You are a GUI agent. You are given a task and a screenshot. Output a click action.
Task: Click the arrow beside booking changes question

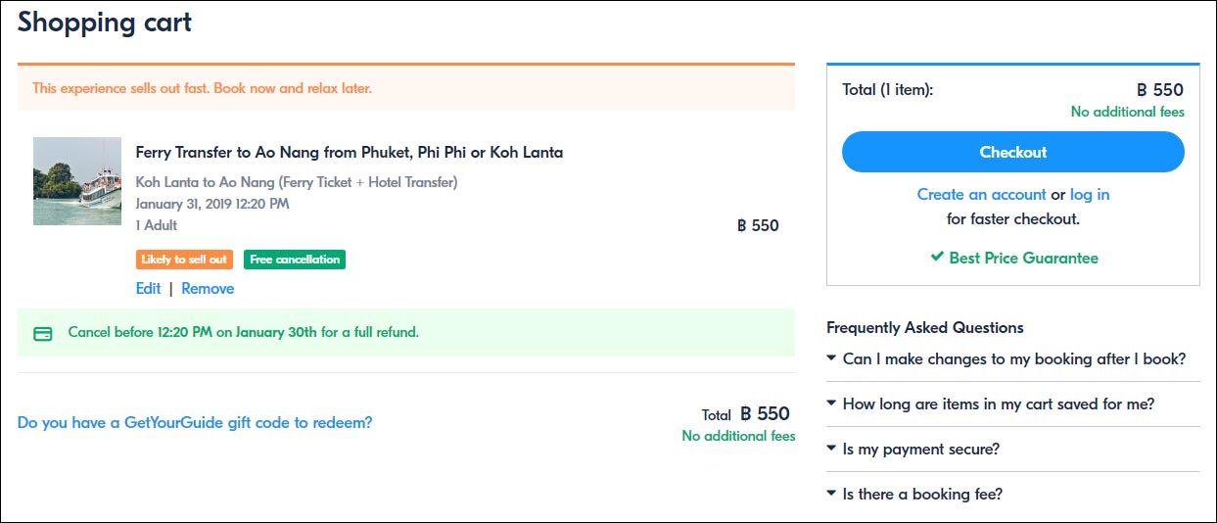point(831,358)
